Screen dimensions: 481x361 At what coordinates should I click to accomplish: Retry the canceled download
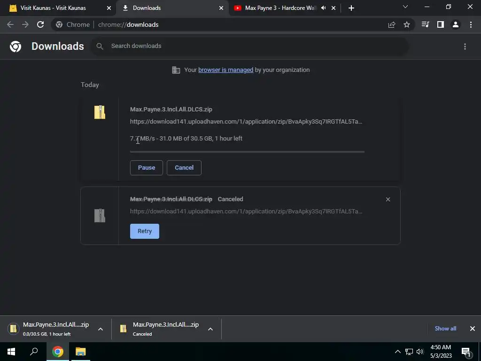[145, 231]
